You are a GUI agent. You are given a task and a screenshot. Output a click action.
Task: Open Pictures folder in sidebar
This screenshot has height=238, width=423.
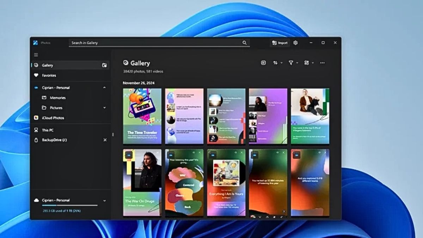(70, 108)
